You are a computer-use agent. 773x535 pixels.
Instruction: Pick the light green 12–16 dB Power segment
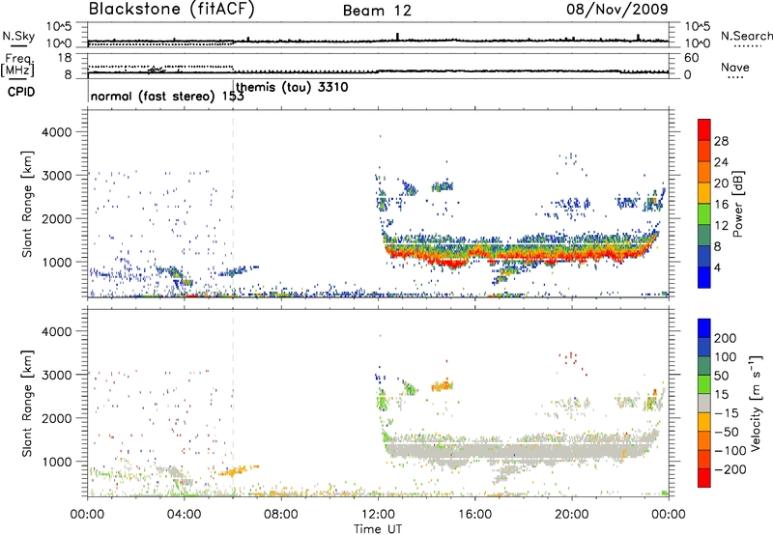pos(704,214)
